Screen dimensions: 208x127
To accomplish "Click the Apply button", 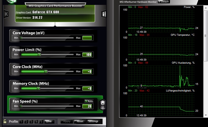I will (67, 122).
